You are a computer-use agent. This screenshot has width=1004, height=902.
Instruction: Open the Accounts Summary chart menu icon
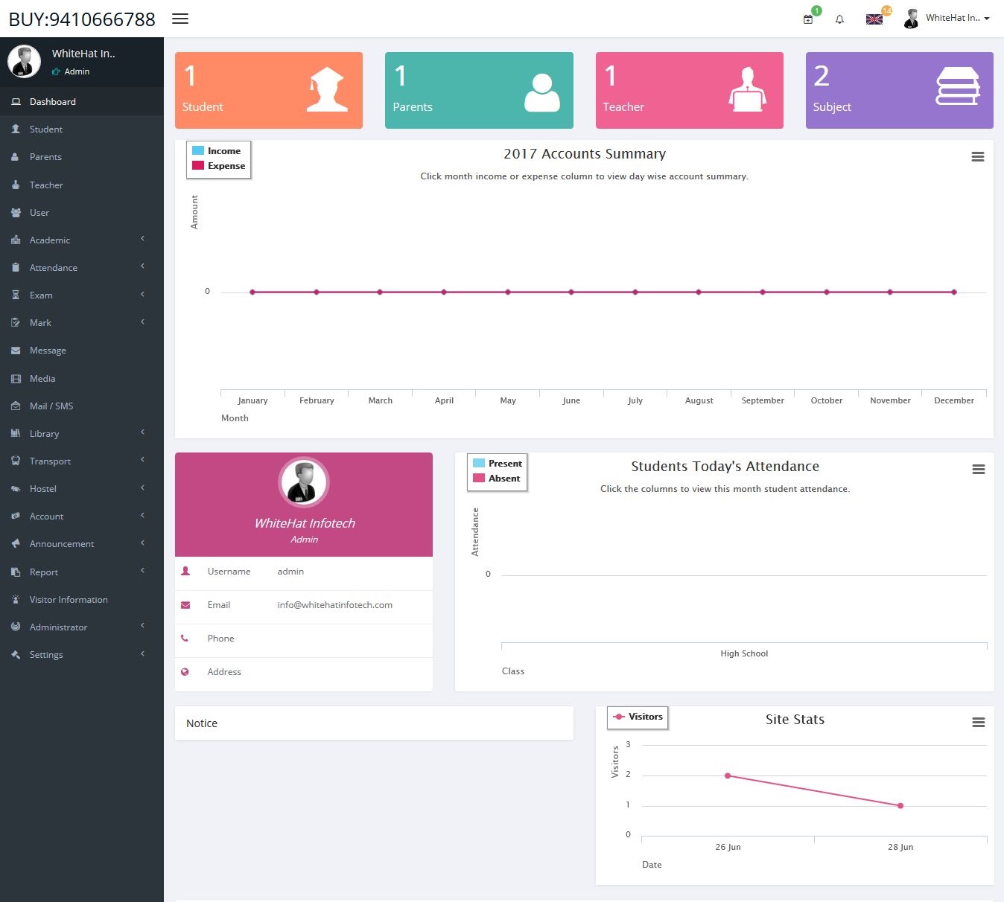(978, 157)
